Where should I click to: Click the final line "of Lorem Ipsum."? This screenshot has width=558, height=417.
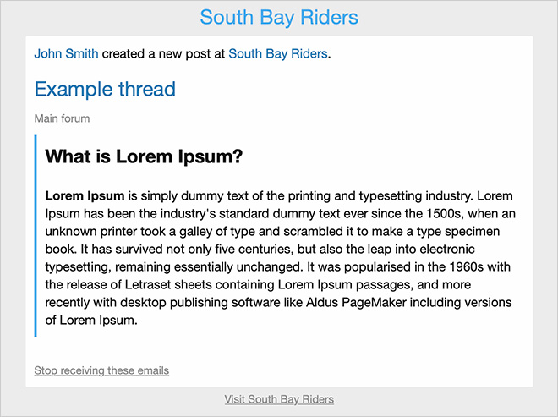(x=91, y=320)
